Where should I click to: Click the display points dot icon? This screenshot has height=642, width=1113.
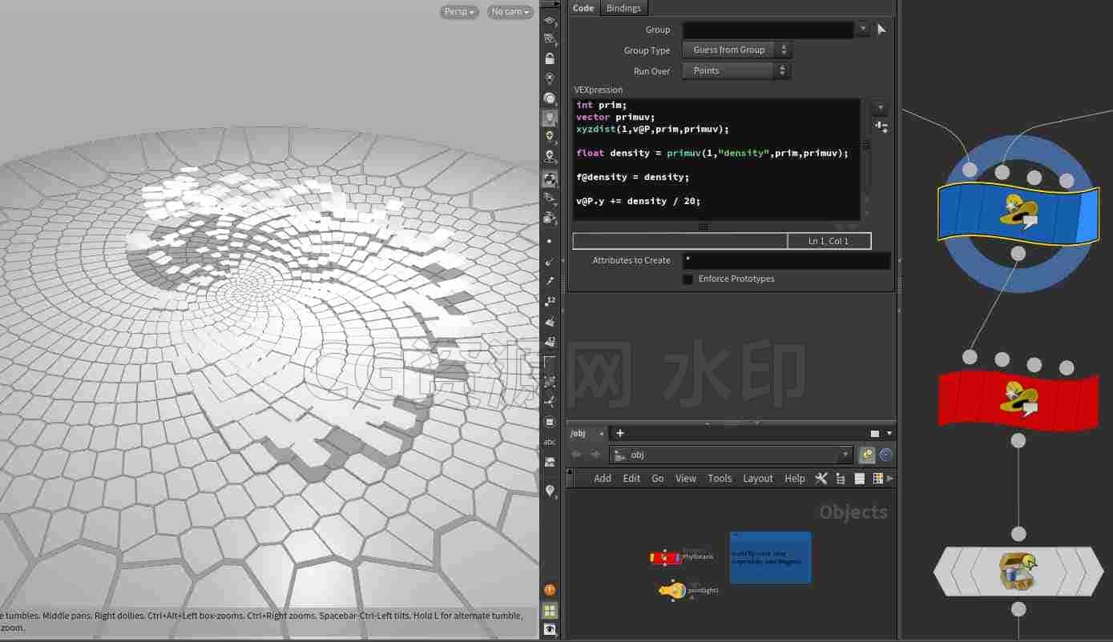(x=550, y=241)
